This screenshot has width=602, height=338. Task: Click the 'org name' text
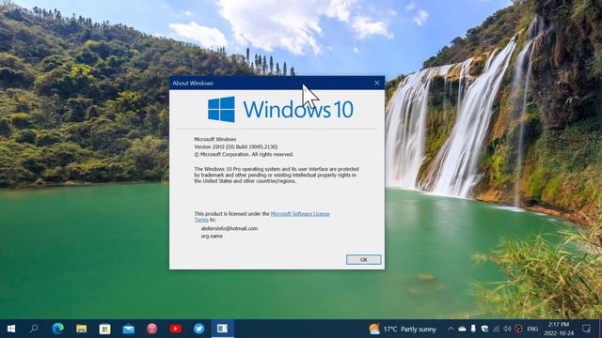point(212,236)
